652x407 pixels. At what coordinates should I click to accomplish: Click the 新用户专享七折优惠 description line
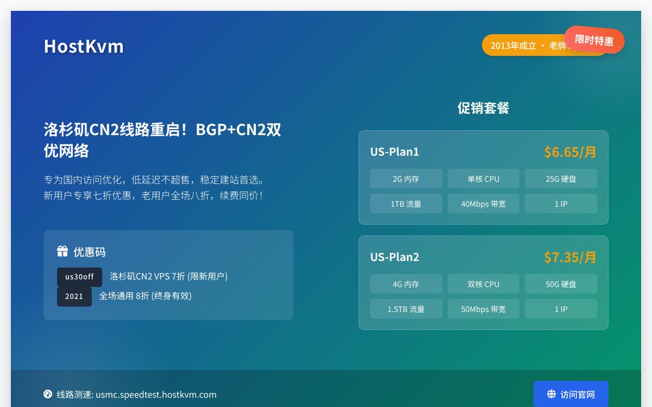coord(154,195)
